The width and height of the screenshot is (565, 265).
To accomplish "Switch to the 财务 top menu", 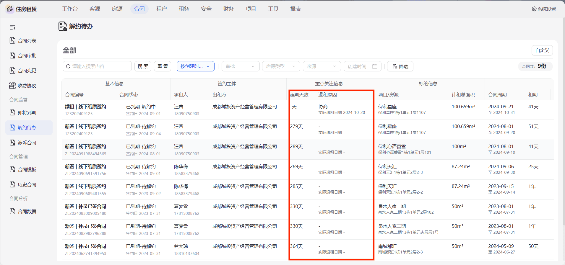I will point(228,9).
